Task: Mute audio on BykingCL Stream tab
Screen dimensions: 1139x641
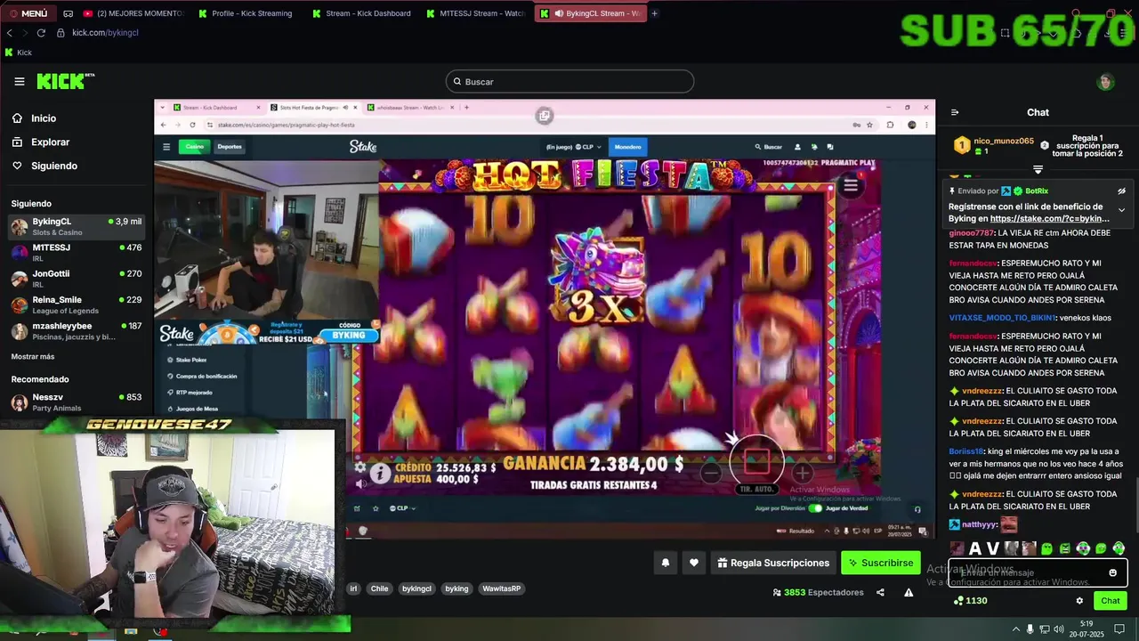Action: tap(559, 13)
